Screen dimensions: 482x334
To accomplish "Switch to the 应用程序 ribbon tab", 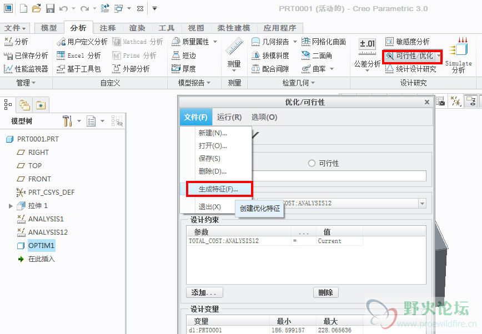I will (280, 28).
